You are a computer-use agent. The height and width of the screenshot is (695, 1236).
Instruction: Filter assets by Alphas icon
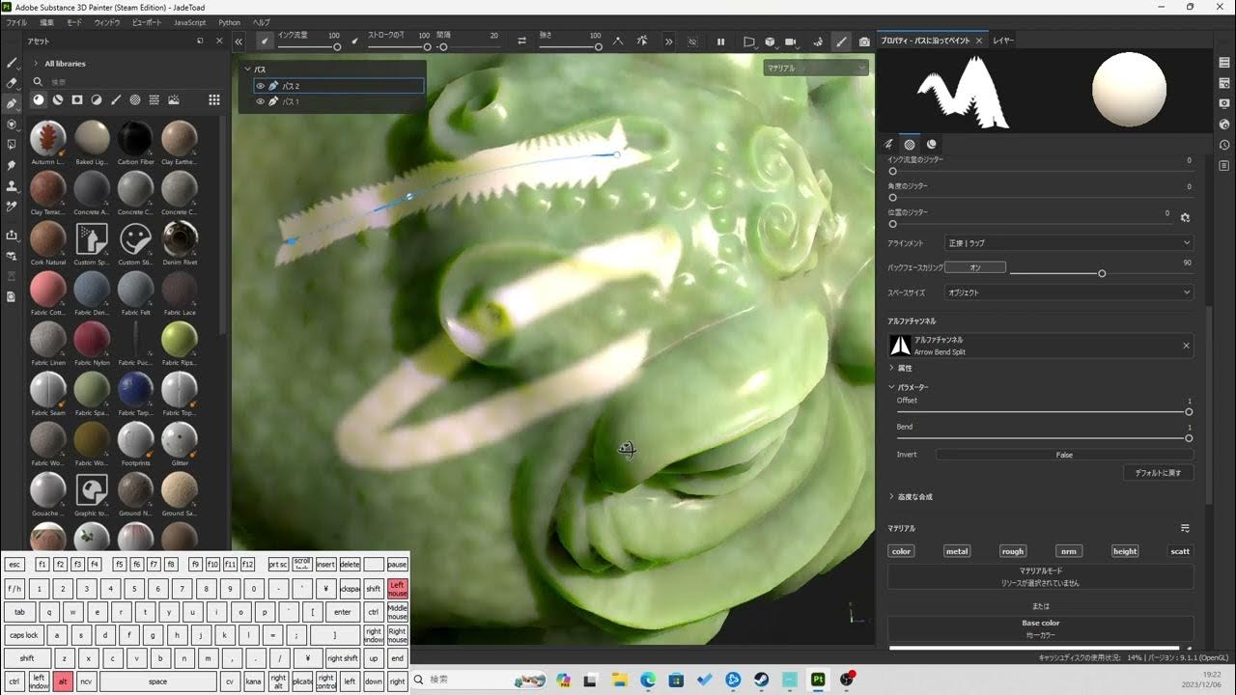point(135,99)
